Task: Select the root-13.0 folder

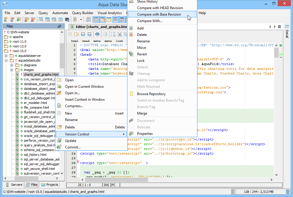Action: (x=19, y=46)
